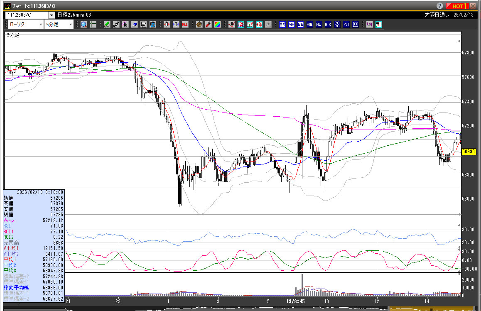Expand the symbol code 111.2603/O dropdown arrow
481x311 pixels.
(52, 15)
